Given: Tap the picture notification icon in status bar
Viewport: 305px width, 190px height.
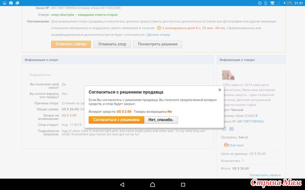Looking at the screenshot, I should point(4,3).
